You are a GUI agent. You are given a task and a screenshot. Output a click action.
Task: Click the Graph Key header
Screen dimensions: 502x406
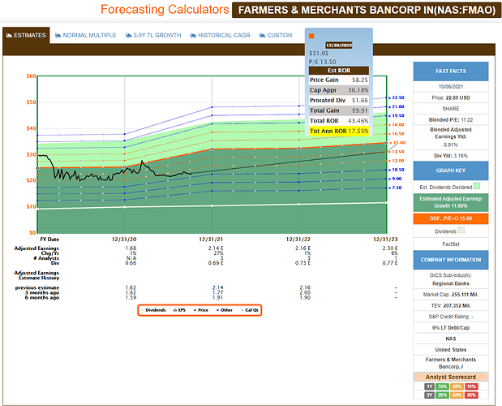(451, 171)
